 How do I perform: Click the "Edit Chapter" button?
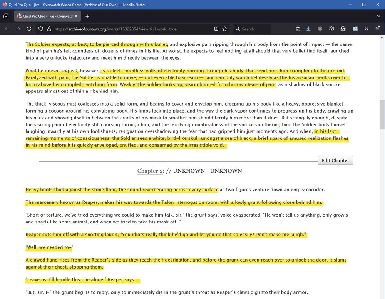pyautogui.click(x=335, y=160)
